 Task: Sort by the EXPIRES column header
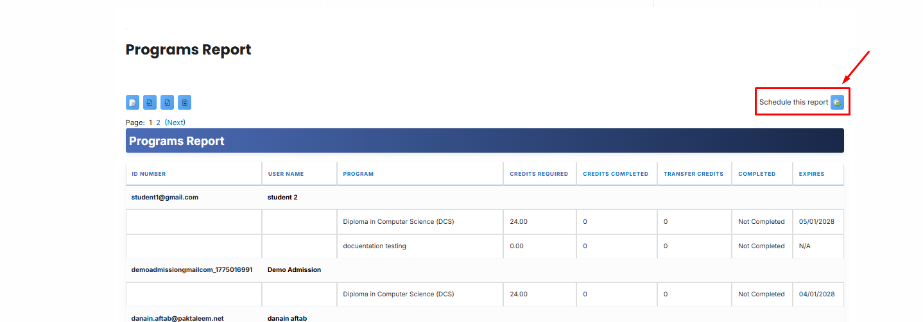[x=811, y=174]
